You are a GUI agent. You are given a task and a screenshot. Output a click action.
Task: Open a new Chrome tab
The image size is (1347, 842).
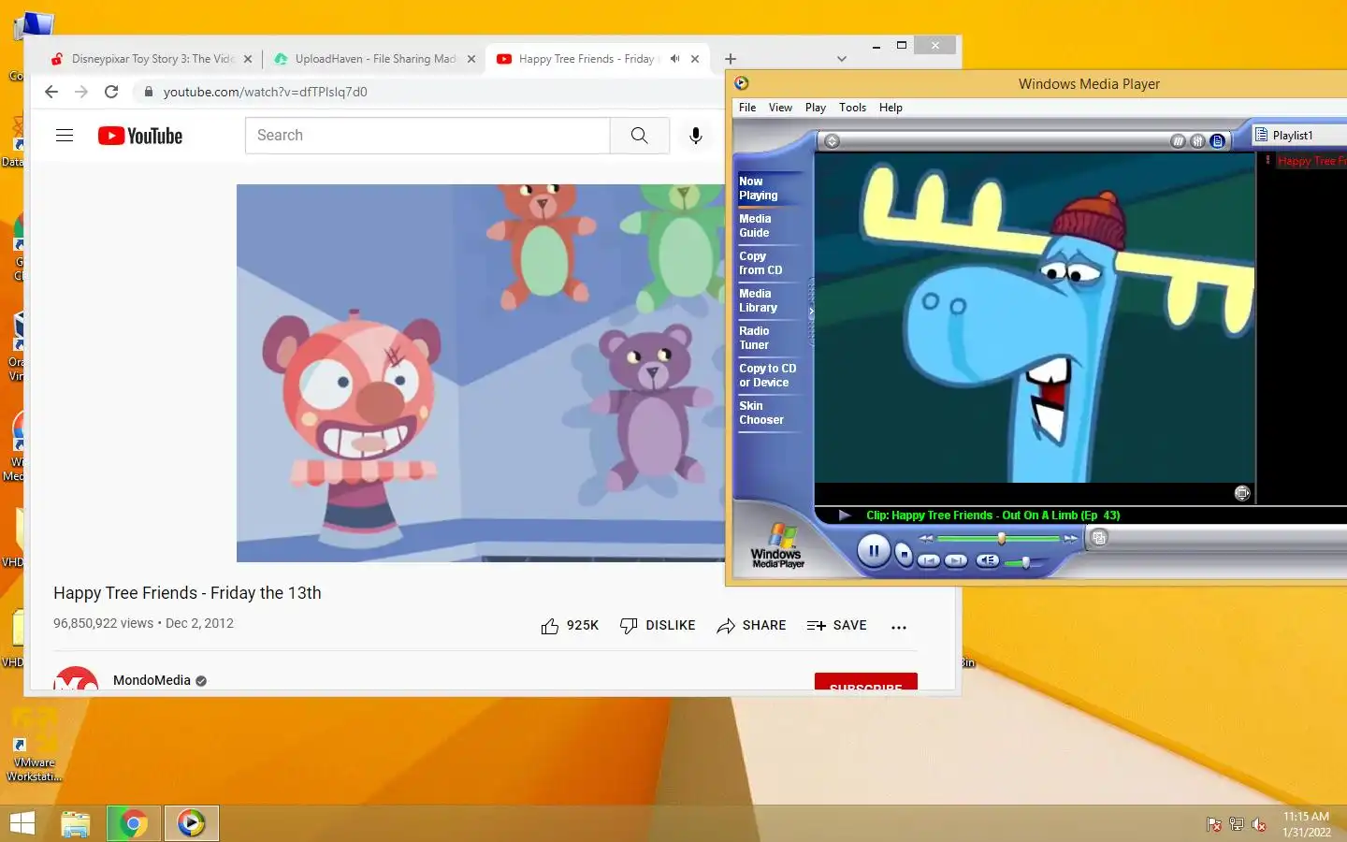point(731,59)
